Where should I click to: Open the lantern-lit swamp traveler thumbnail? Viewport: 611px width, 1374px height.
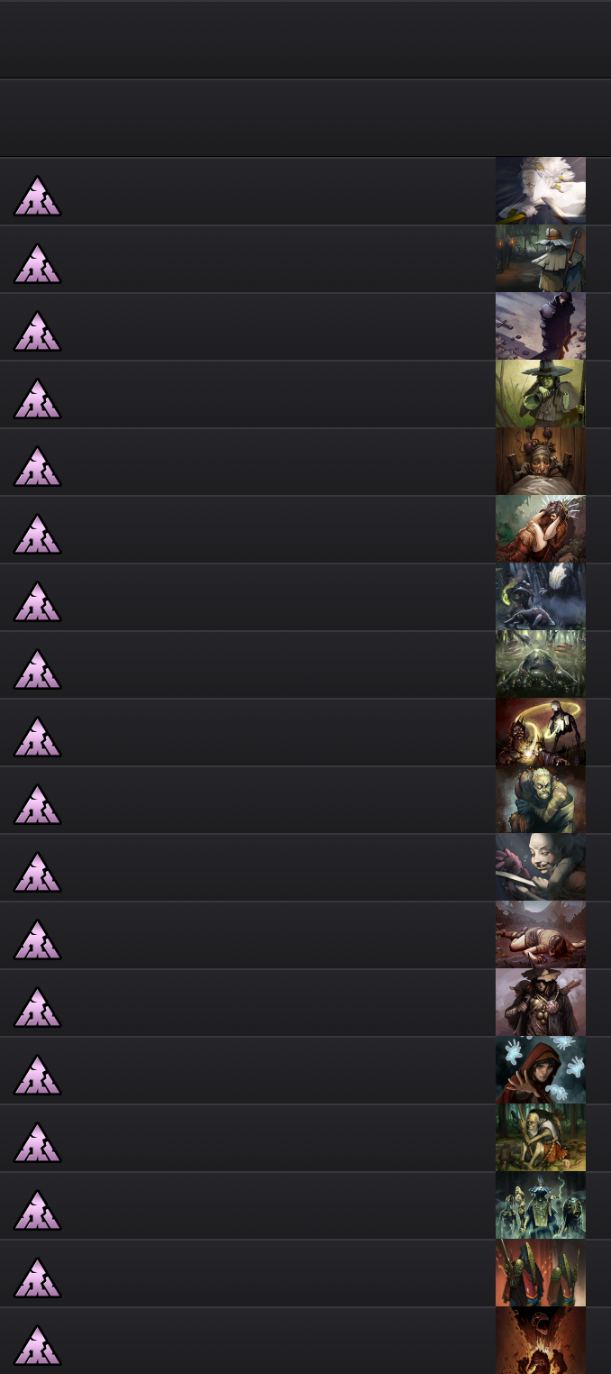[x=541, y=259]
